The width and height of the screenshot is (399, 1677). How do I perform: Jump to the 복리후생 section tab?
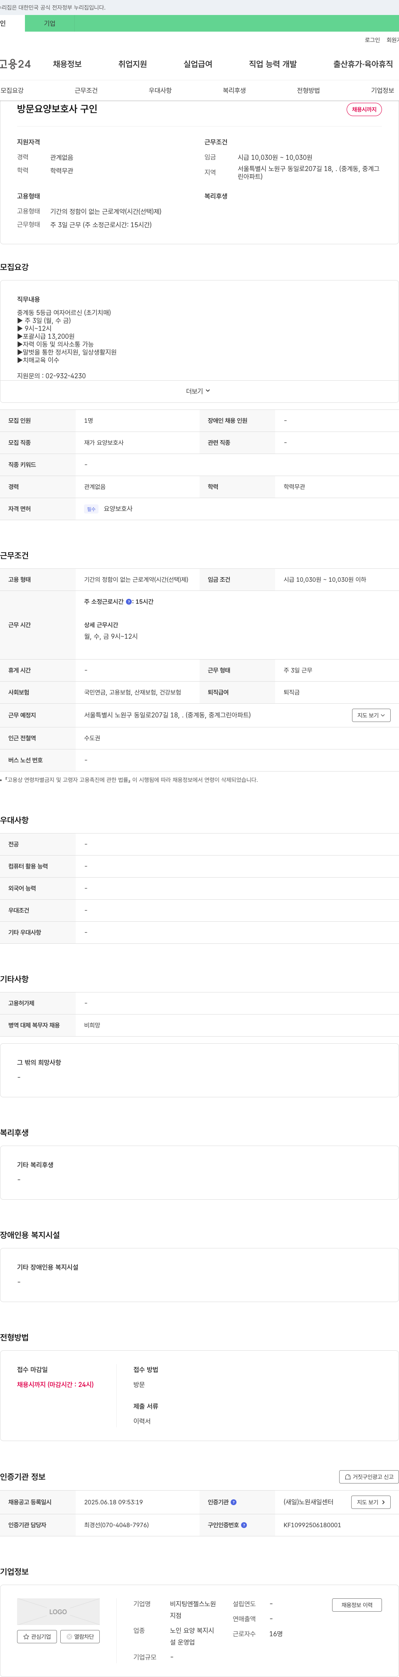[x=234, y=90]
